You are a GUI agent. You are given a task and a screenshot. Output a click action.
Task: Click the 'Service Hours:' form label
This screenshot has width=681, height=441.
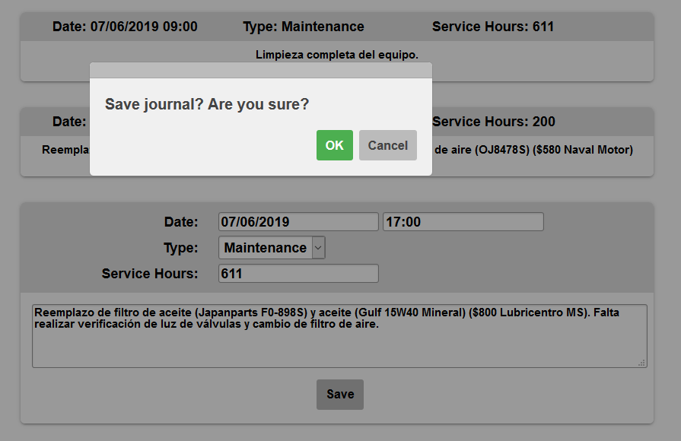click(x=150, y=274)
